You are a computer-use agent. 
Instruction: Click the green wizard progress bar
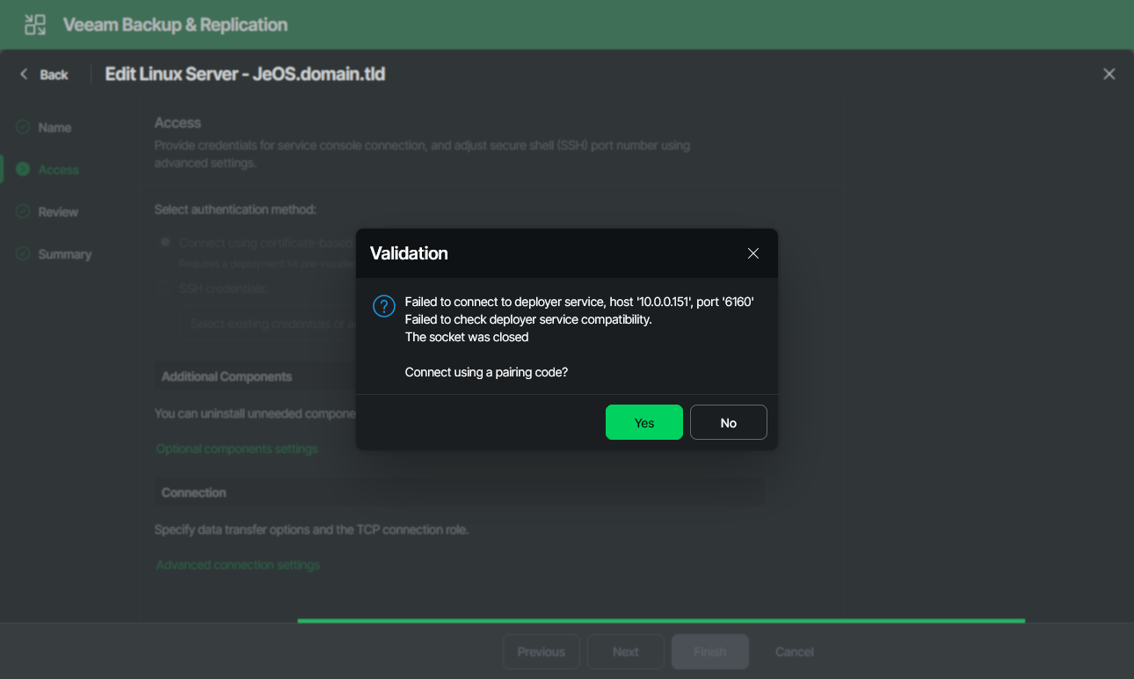(661, 620)
